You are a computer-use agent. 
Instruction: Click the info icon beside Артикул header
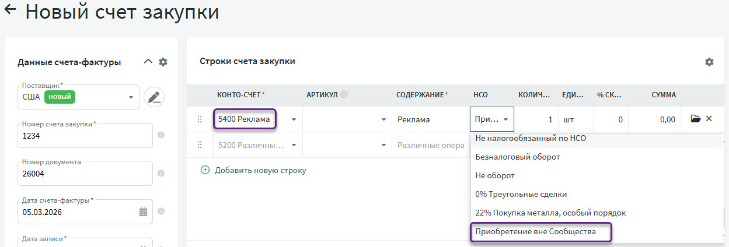point(344,95)
